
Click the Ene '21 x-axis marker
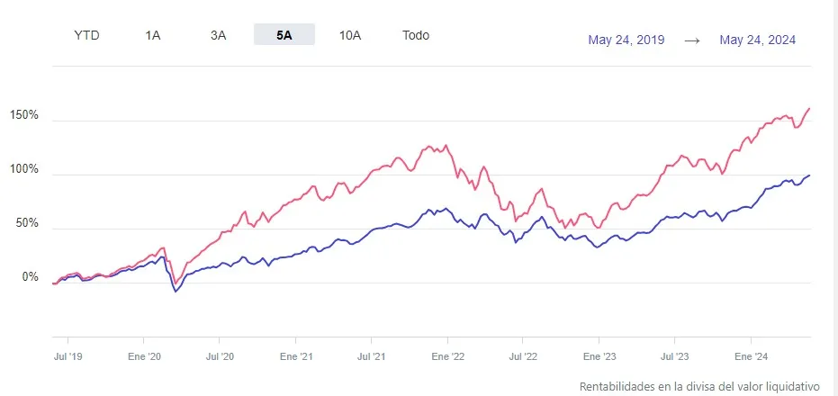coord(296,356)
